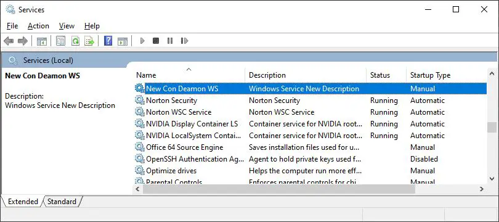Select the Norton Security service row
Image resolution: width=499 pixels, height=222 pixels.
point(310,101)
